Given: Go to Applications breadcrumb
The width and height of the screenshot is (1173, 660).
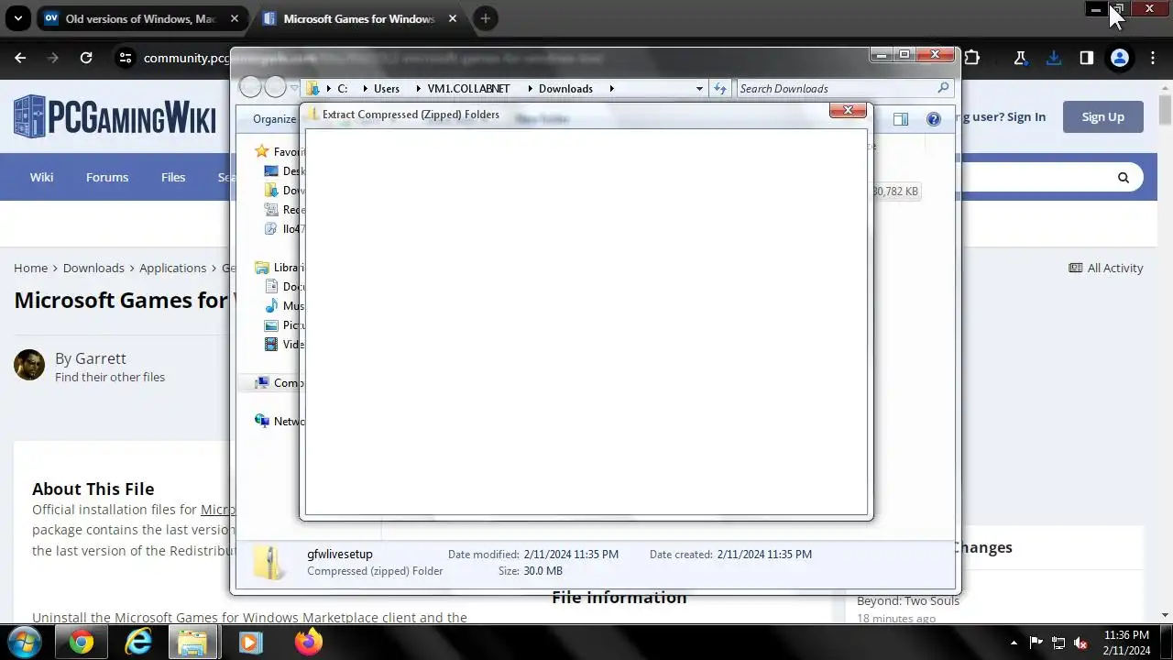Looking at the screenshot, I should pos(173,268).
